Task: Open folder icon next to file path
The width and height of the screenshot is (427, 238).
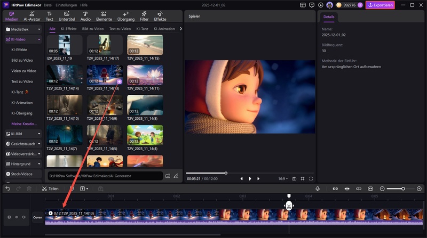Action: 168,175
